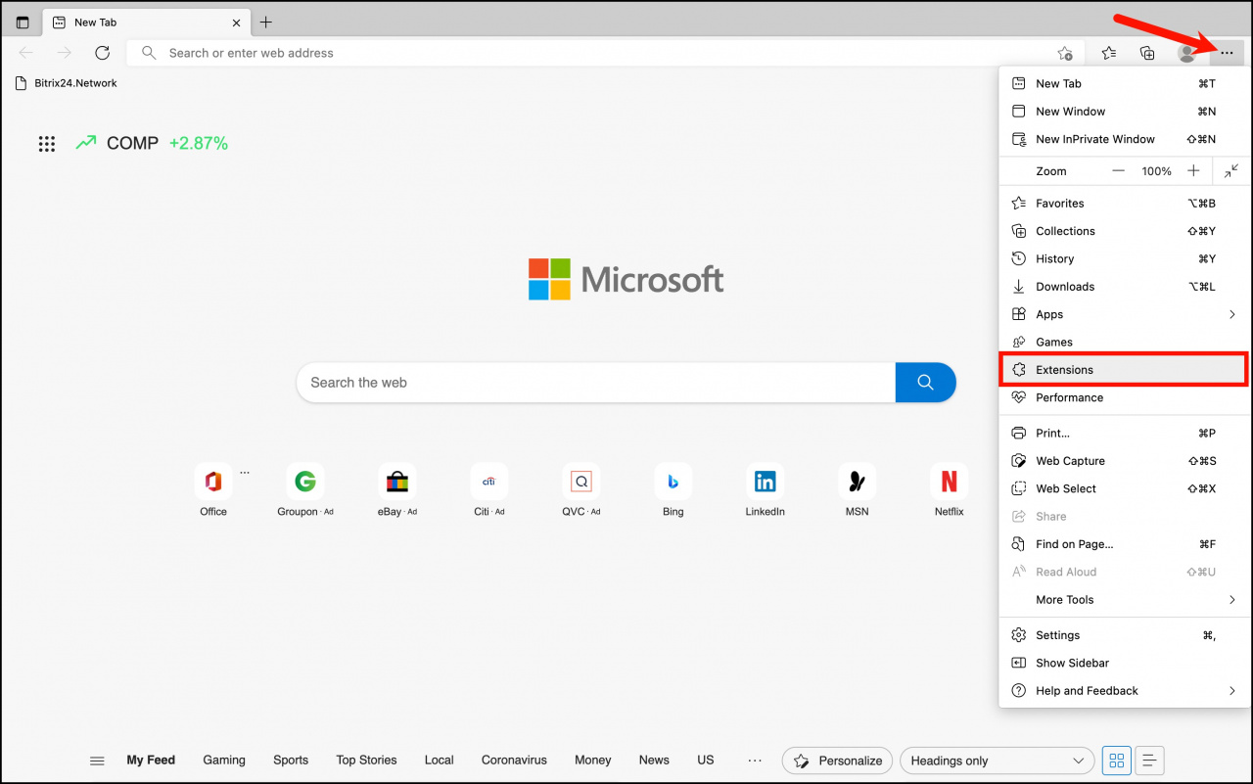Click the Personalize button

coord(837,761)
